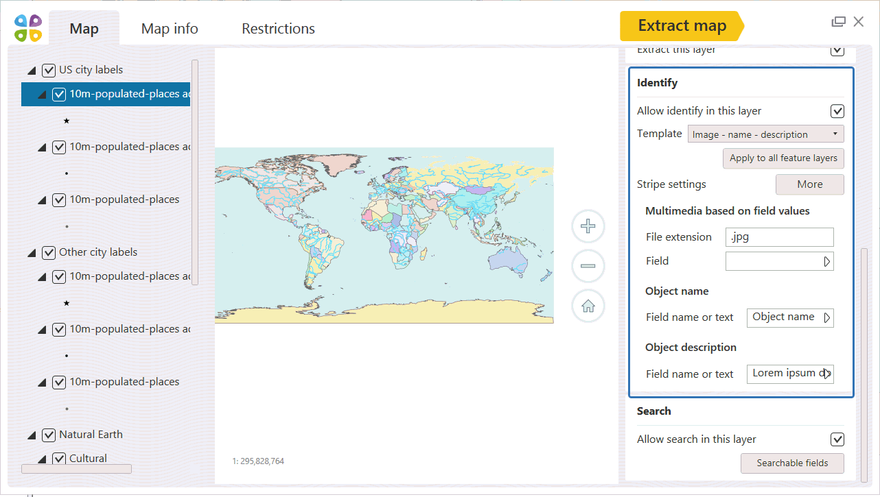880x497 pixels.
Task: Uncheck Allow search in this layer
Action: click(x=837, y=439)
